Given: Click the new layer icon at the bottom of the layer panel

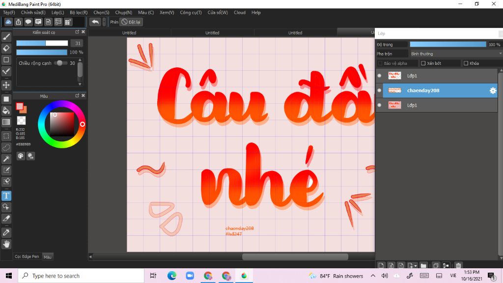Looking at the screenshot, I should tap(381, 265).
